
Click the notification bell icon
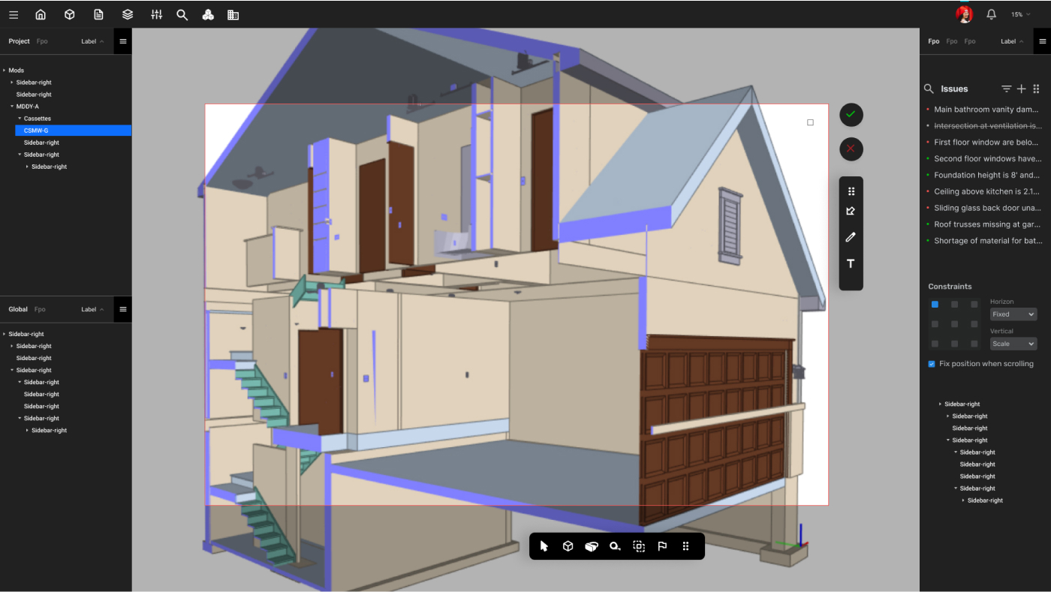(x=992, y=14)
